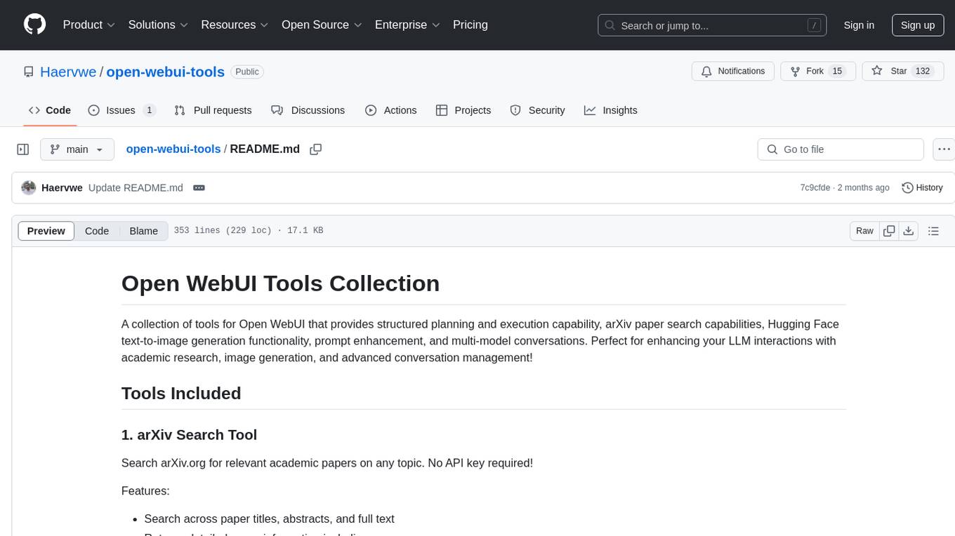Switch to the Security tab

tap(537, 110)
